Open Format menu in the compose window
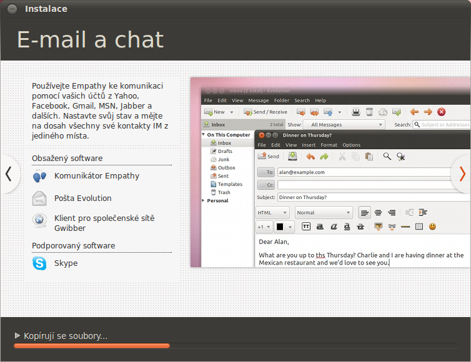The width and height of the screenshot is (471, 362). pyautogui.click(x=329, y=145)
